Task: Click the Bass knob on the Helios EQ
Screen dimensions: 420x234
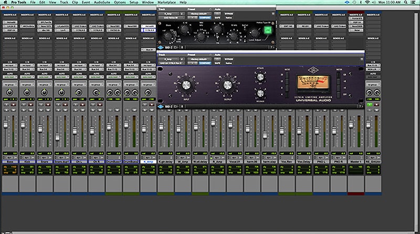Action: tap(167, 35)
